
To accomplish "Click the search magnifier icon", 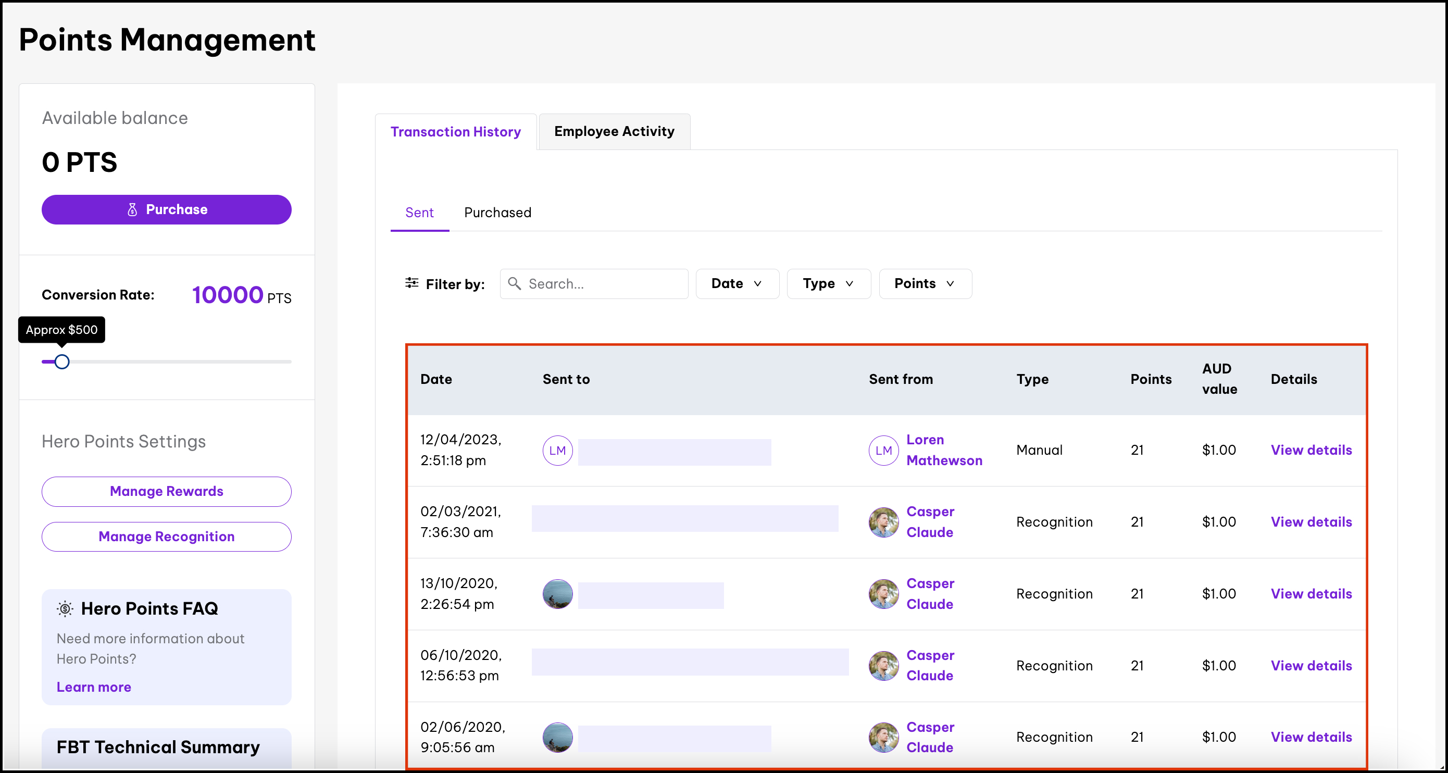I will 514,283.
